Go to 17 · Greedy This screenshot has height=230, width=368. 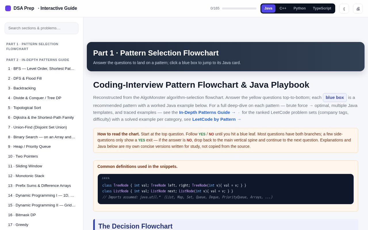coord(41,225)
